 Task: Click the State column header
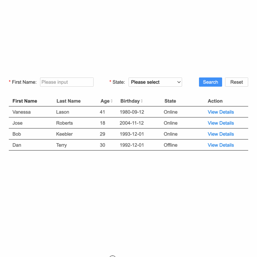click(170, 101)
